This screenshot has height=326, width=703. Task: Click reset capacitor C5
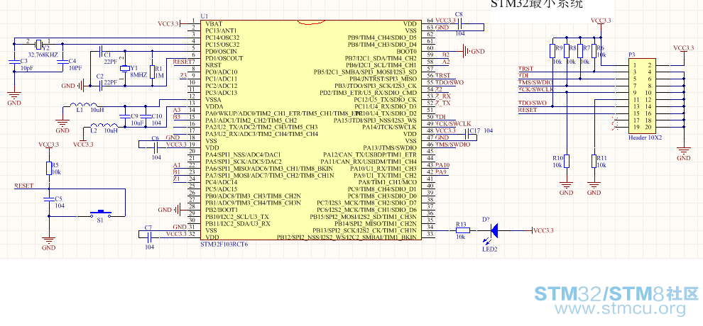point(48,199)
